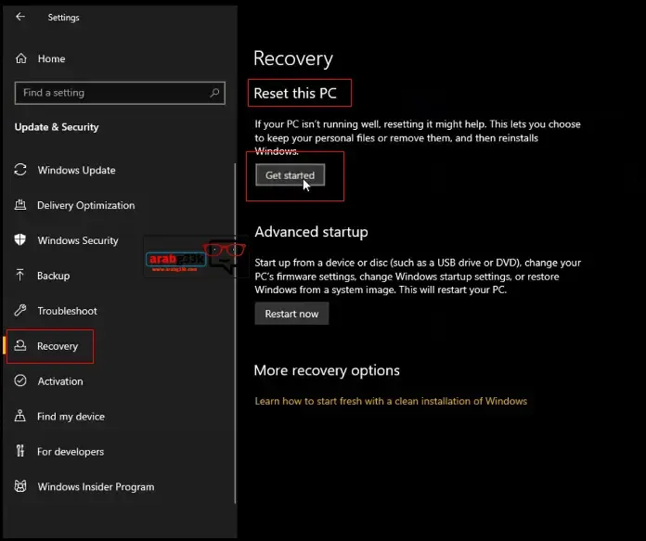Click the Reset this PC heading
646x541 pixels.
tap(295, 93)
